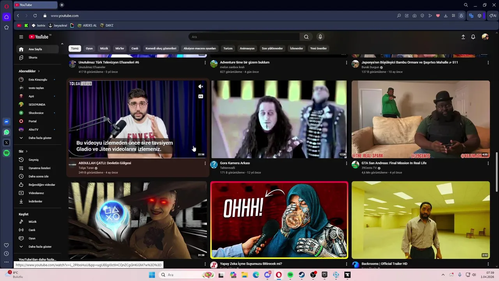
Task: Open the Opera translate icon
Action: pyautogui.click(x=471, y=16)
